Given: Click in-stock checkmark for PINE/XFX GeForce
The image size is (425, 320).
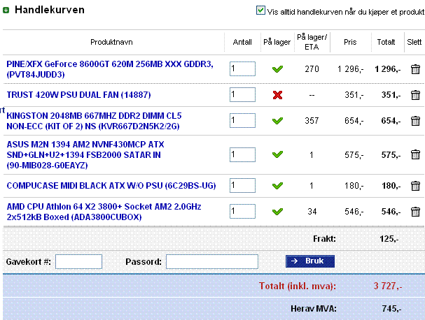Looking at the screenshot, I should (x=277, y=69).
